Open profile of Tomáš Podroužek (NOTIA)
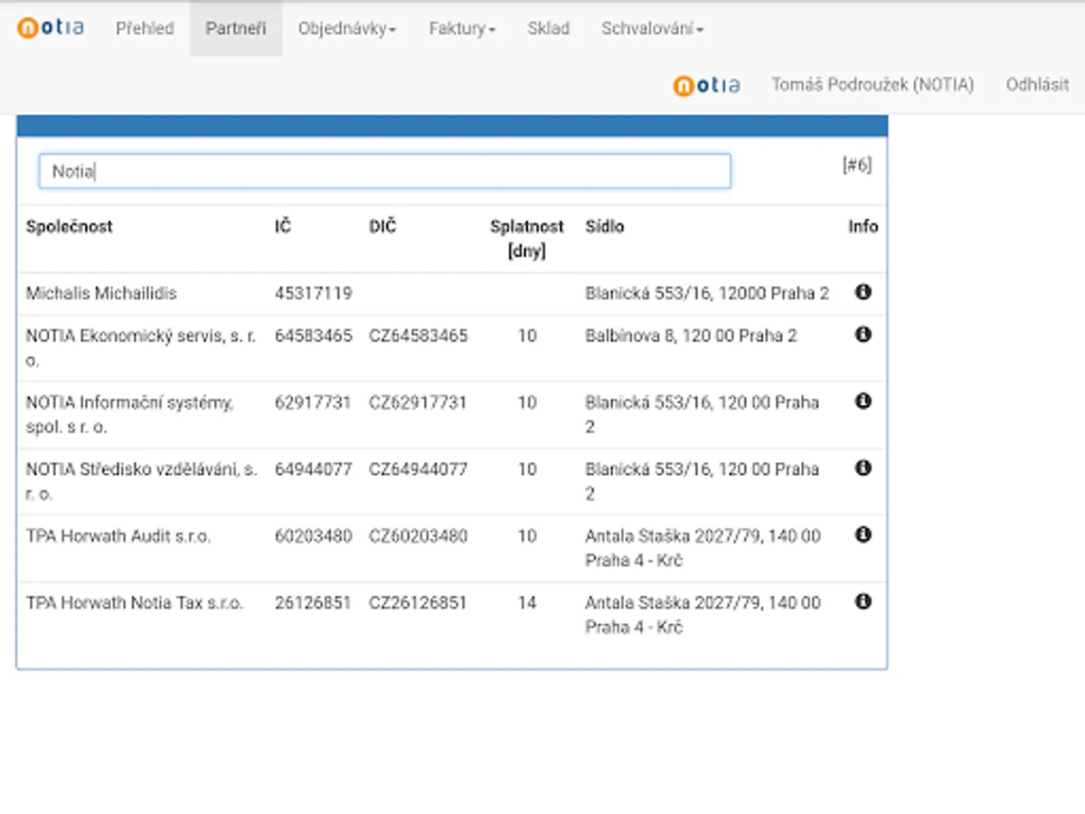The width and height of the screenshot is (1085, 814). click(x=873, y=85)
